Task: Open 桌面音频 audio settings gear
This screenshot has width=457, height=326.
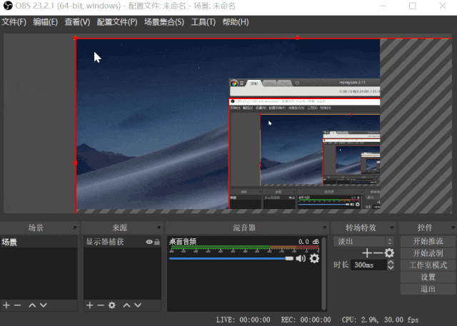Action: (x=314, y=258)
